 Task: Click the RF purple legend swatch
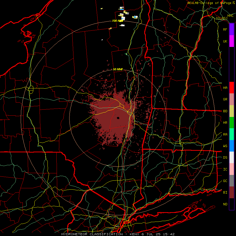click(x=232, y=29)
